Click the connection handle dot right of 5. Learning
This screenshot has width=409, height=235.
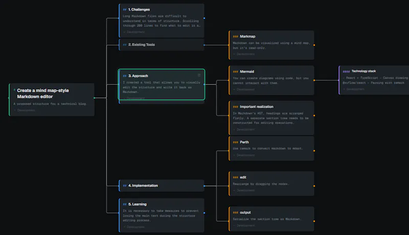(204, 213)
